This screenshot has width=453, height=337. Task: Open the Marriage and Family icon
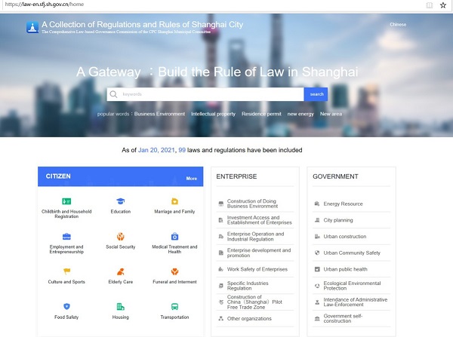[x=174, y=201]
